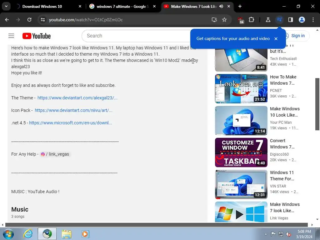Launch Windows Media Player from taskbar

(x=85, y=234)
